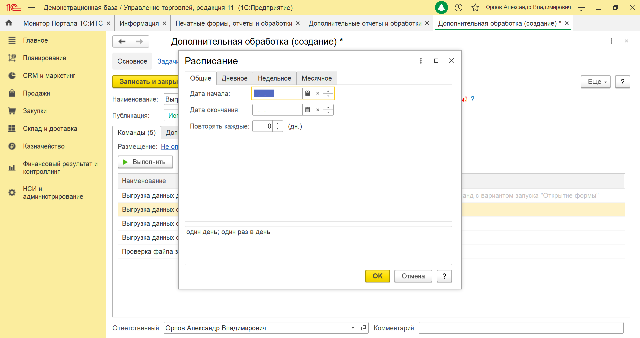Switch to the Месячное tab

(316, 78)
